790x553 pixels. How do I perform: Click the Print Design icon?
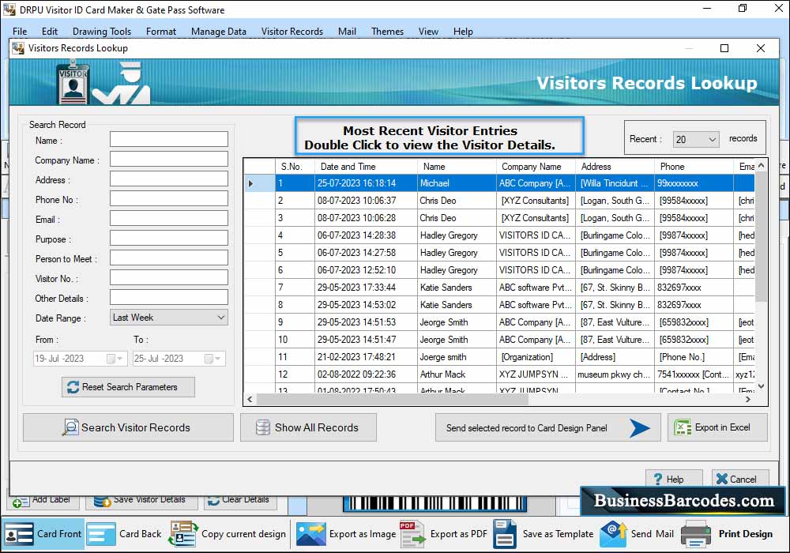coord(696,534)
